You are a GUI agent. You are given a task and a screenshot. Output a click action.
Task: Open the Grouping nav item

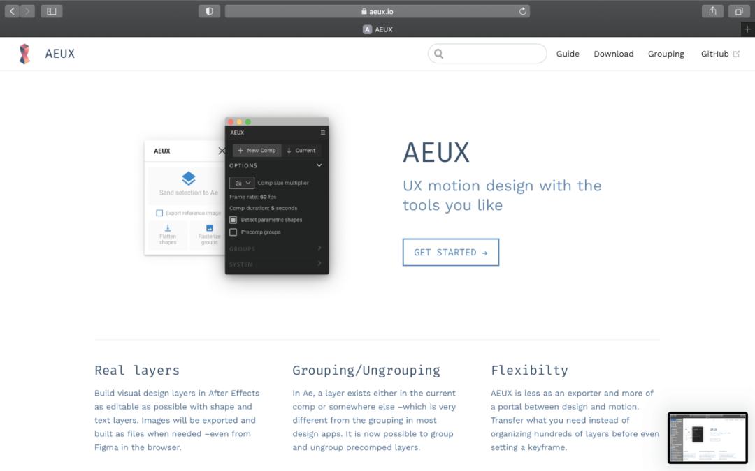(x=666, y=54)
